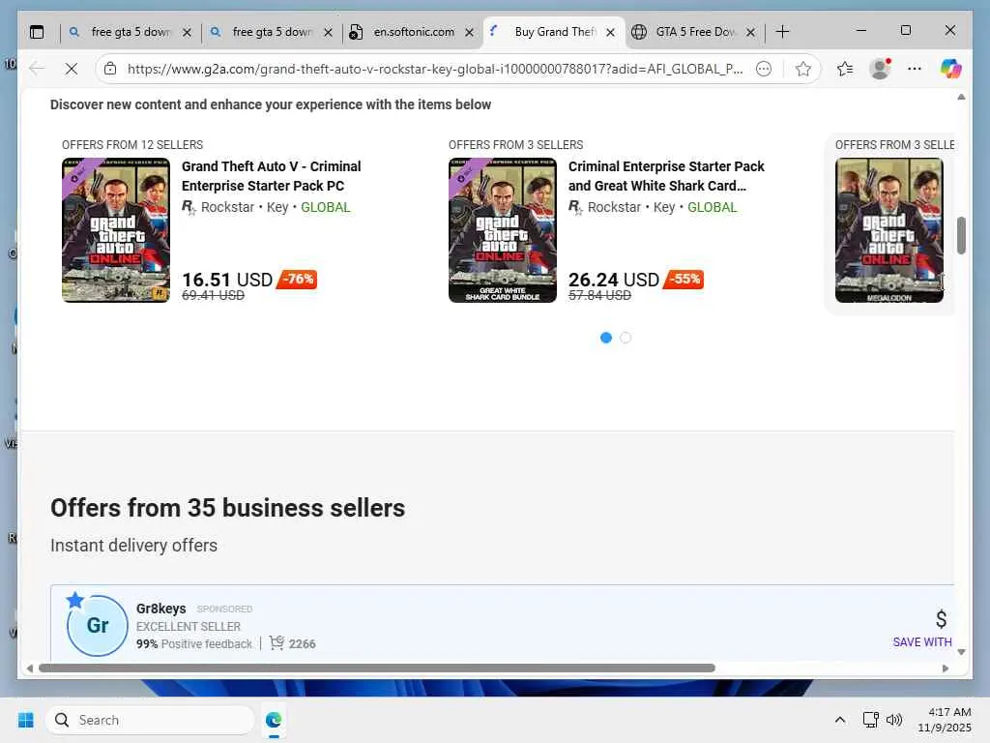The image size is (990, 743).
Task: Click the scroll left arrow
Action: point(30,669)
